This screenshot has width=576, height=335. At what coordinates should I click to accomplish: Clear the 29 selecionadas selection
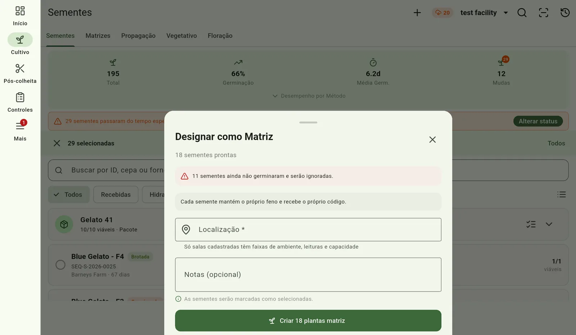pos(57,143)
